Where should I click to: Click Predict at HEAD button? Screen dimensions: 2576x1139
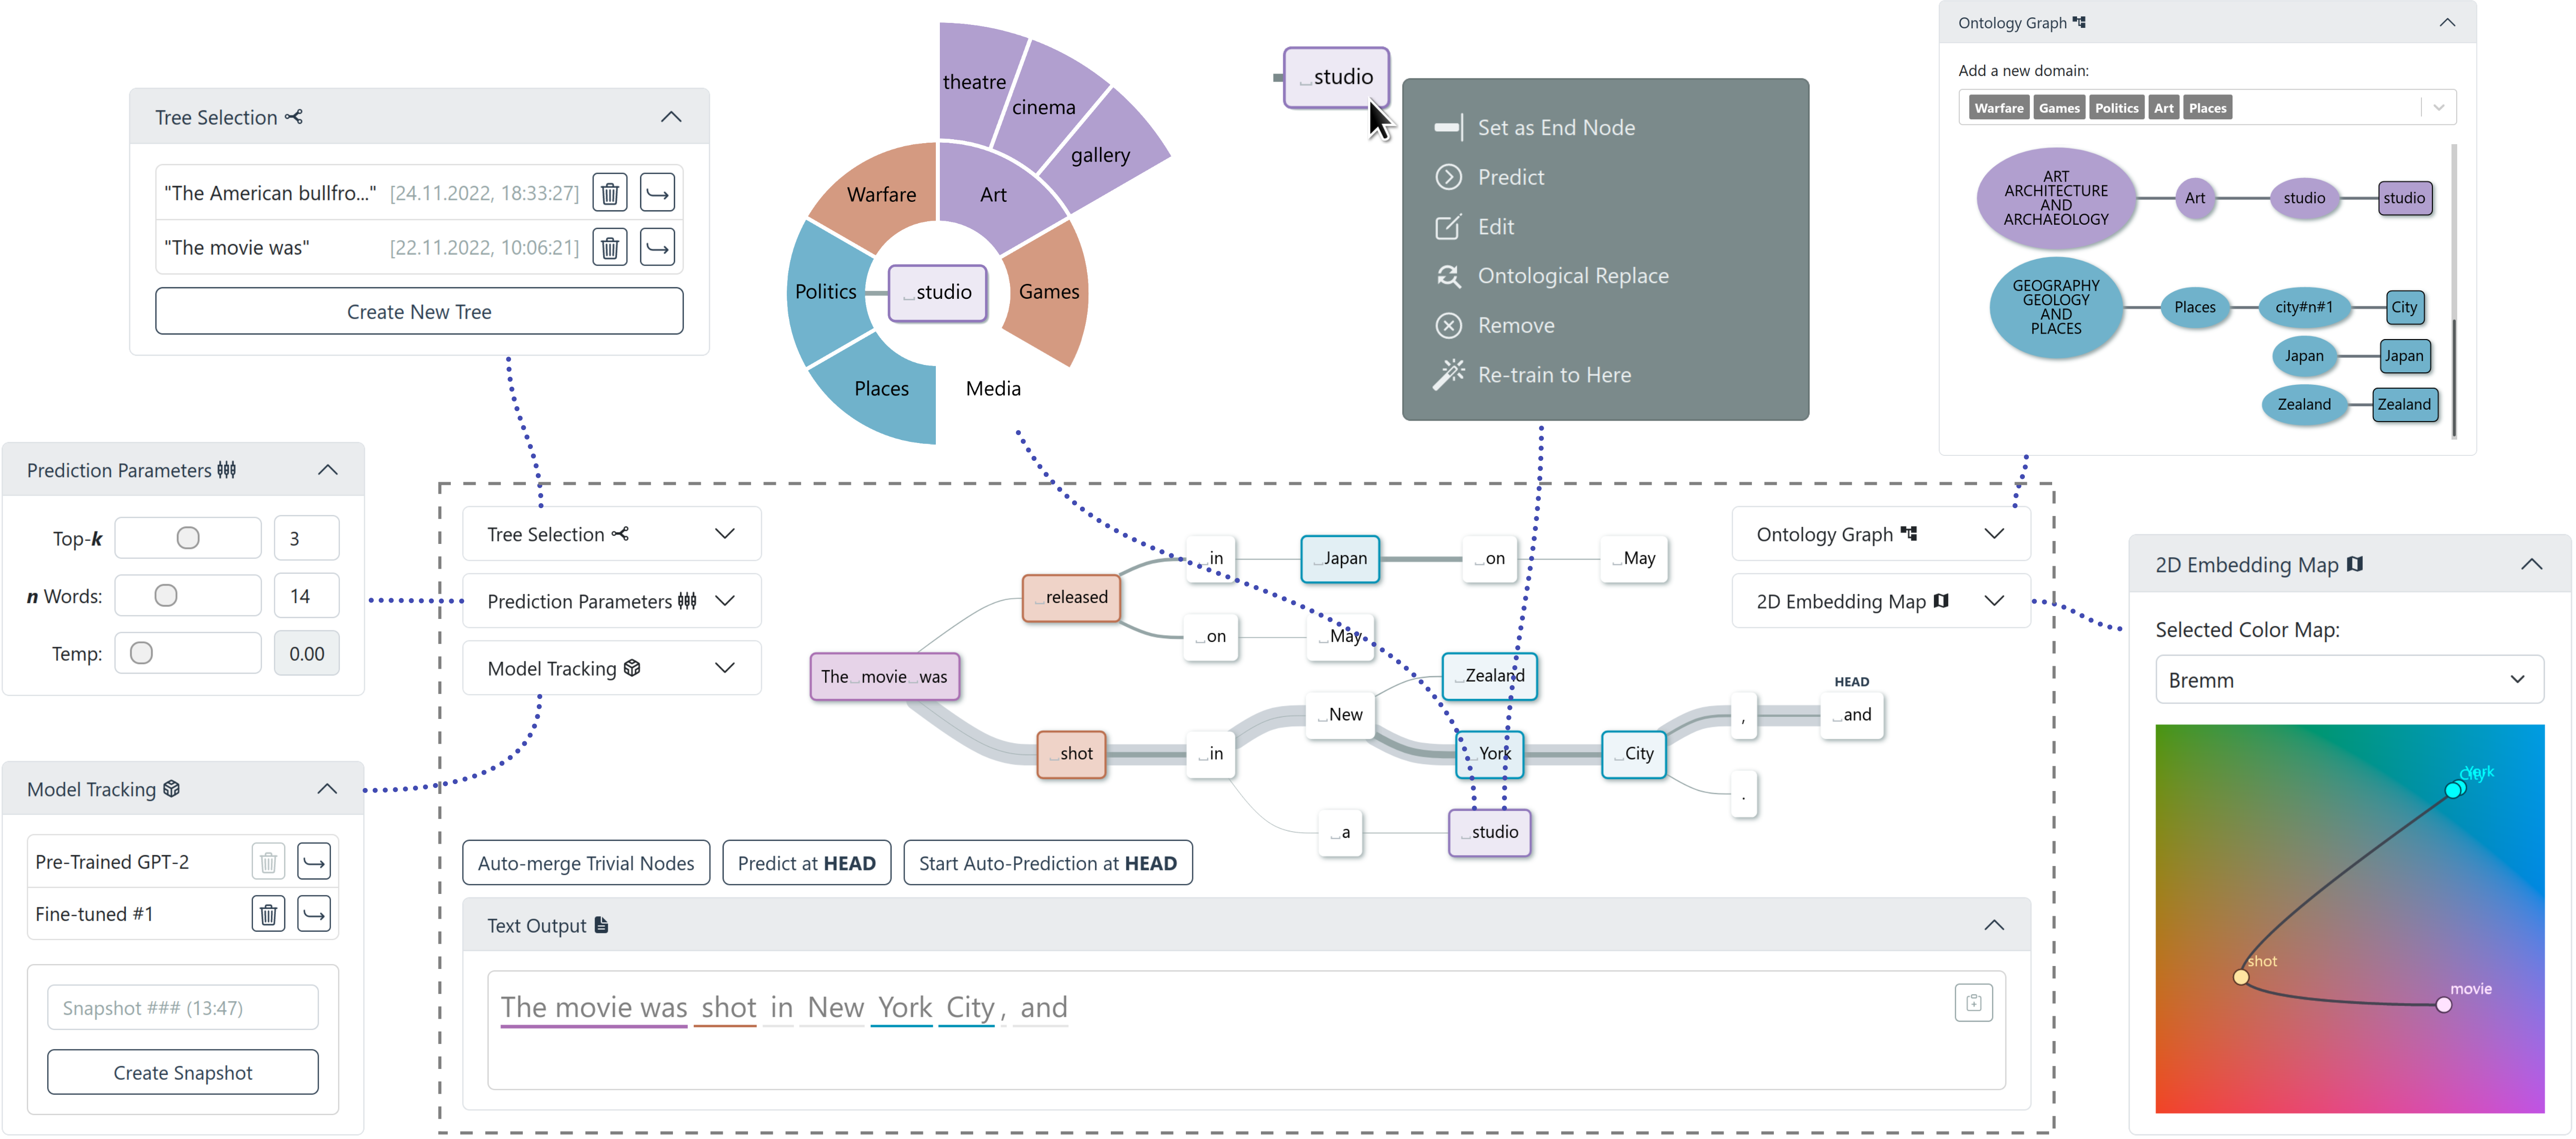click(x=806, y=863)
